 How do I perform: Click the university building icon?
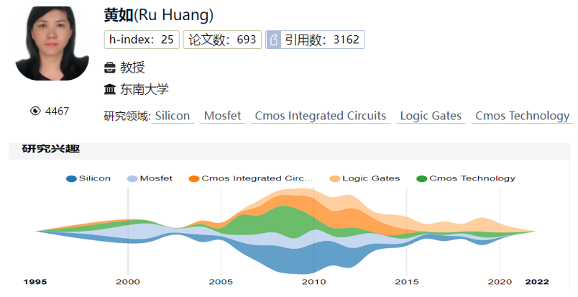[x=110, y=90]
